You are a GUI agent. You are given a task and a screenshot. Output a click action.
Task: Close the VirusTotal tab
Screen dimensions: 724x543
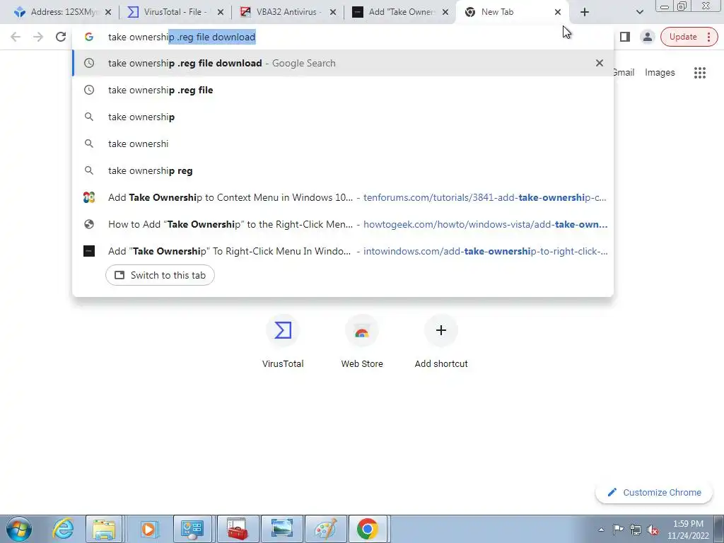click(221, 13)
